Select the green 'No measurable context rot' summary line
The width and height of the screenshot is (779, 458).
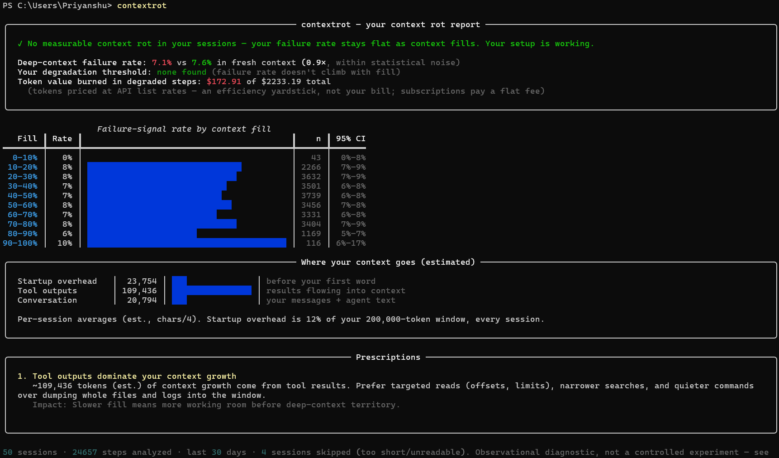(306, 43)
